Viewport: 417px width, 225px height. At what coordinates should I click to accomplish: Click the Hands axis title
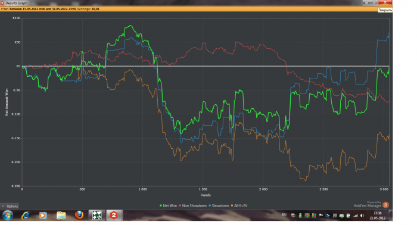[206, 195]
